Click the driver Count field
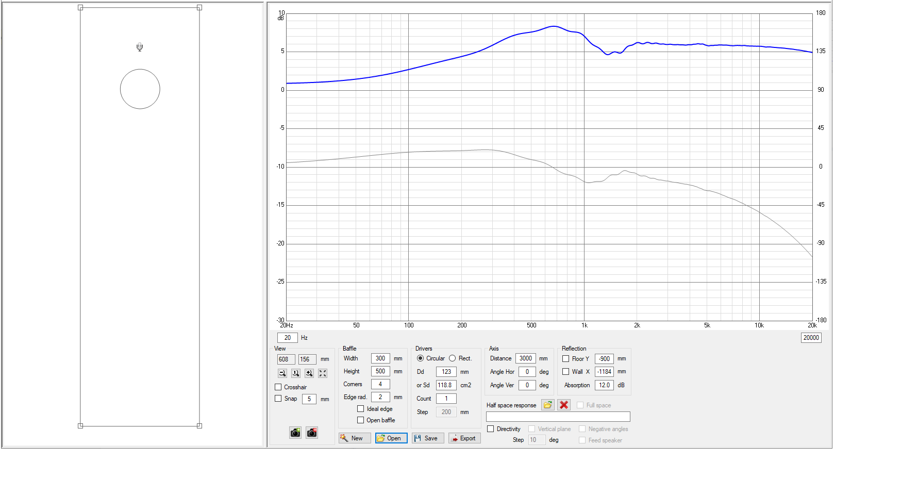This screenshot has width=918, height=495. [446, 399]
